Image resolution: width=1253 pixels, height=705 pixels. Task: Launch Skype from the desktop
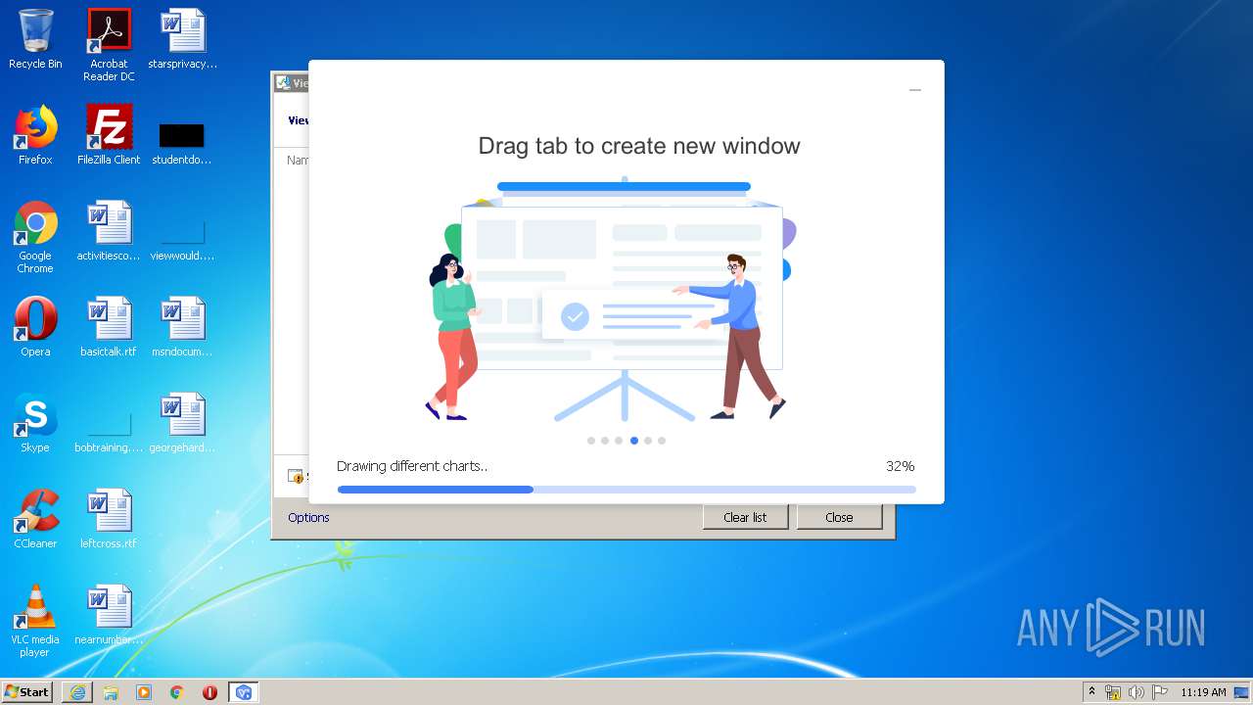(35, 423)
